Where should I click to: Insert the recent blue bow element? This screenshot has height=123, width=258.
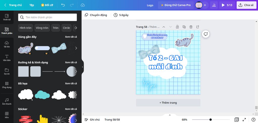(59, 48)
